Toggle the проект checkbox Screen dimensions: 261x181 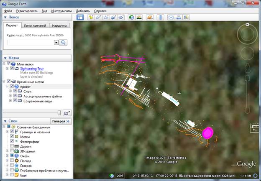pyautogui.click(x=12, y=87)
